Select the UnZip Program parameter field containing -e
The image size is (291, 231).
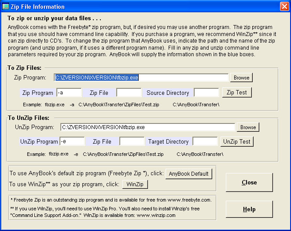[x=72, y=141]
